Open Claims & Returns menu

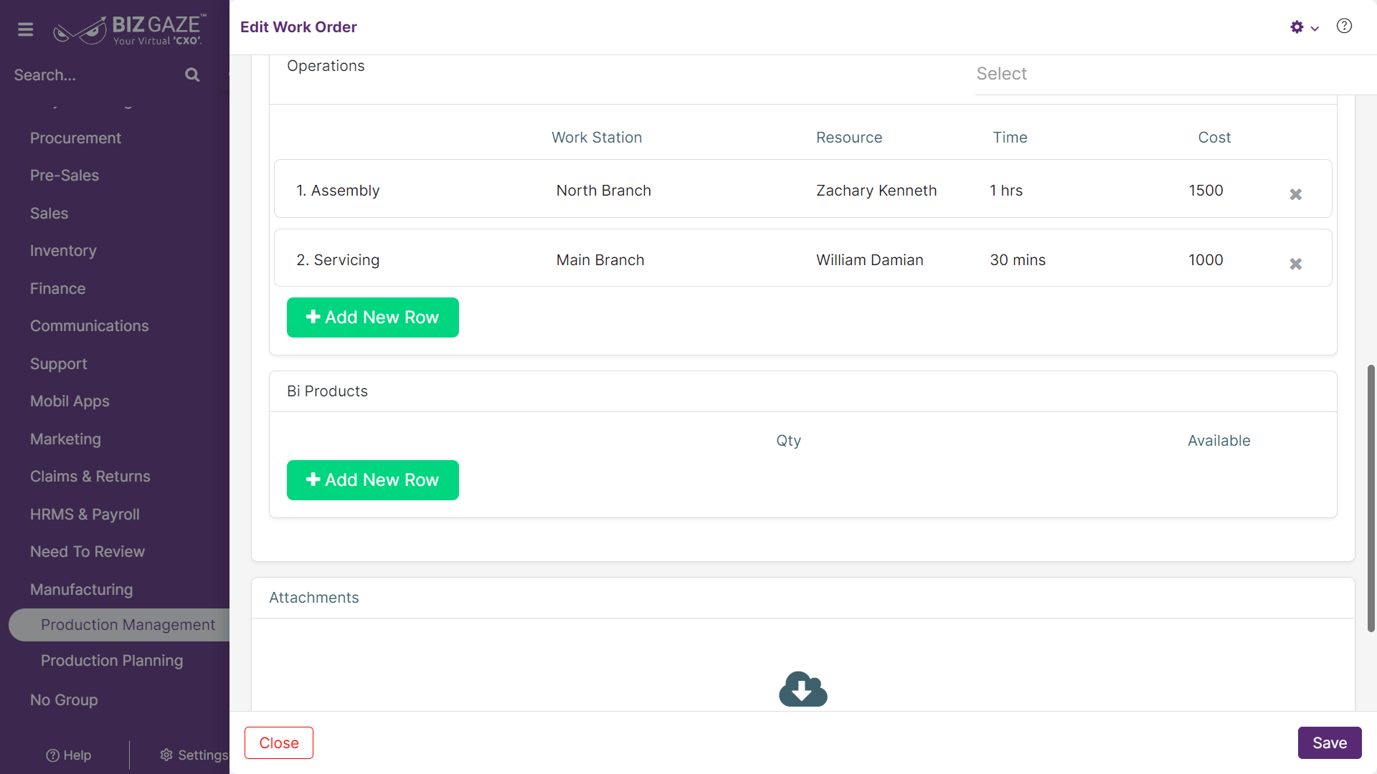90,477
